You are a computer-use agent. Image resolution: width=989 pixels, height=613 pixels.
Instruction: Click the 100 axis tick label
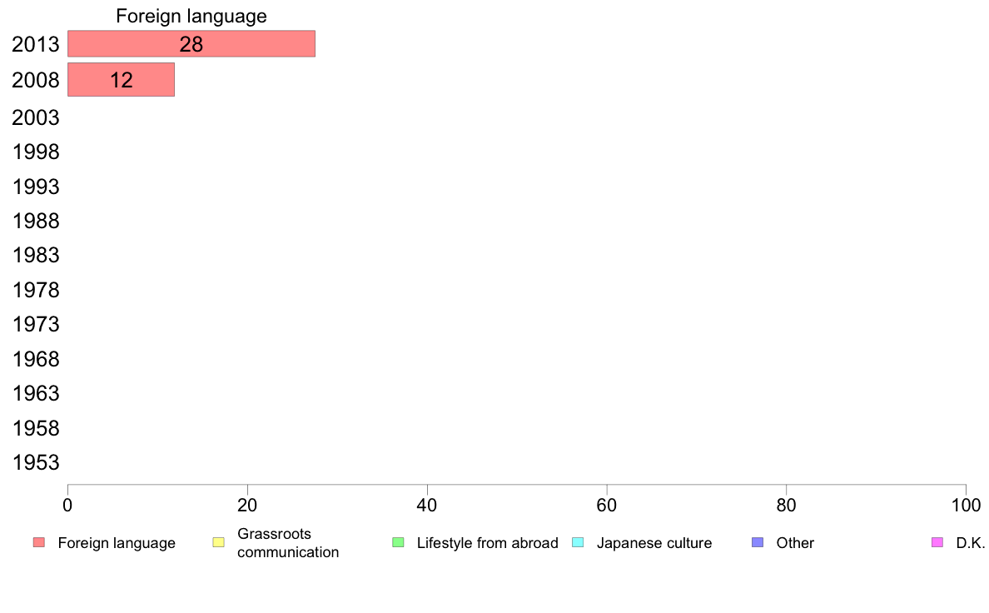[x=966, y=505]
